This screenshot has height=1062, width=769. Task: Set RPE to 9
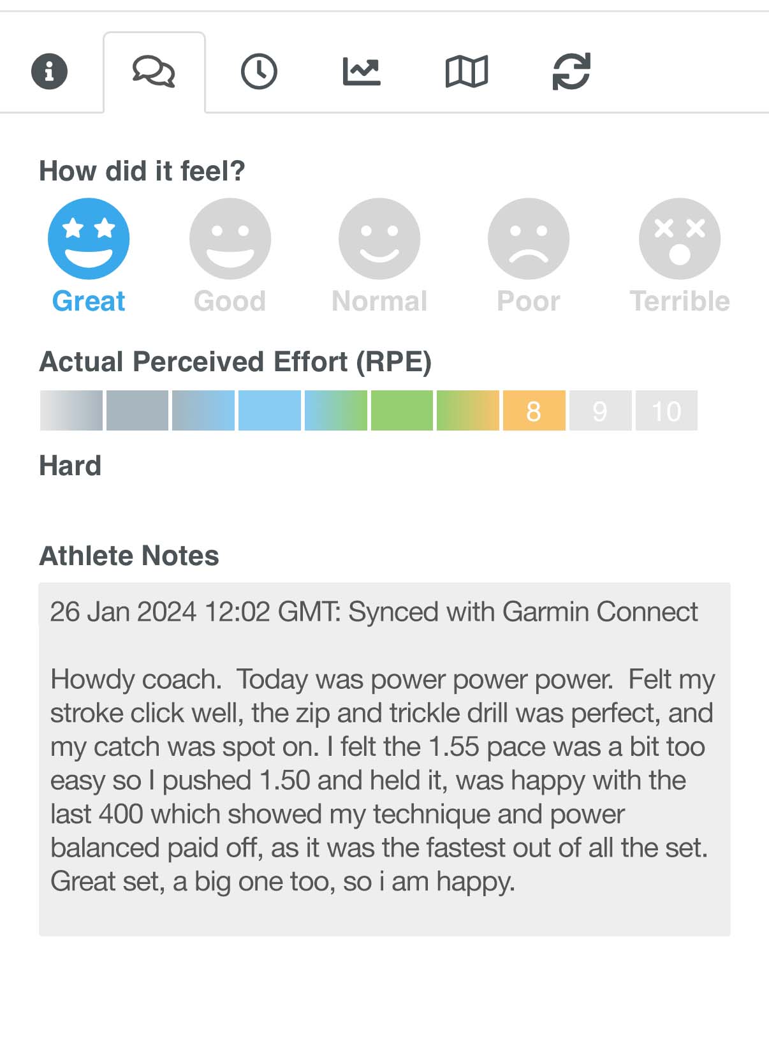600,411
